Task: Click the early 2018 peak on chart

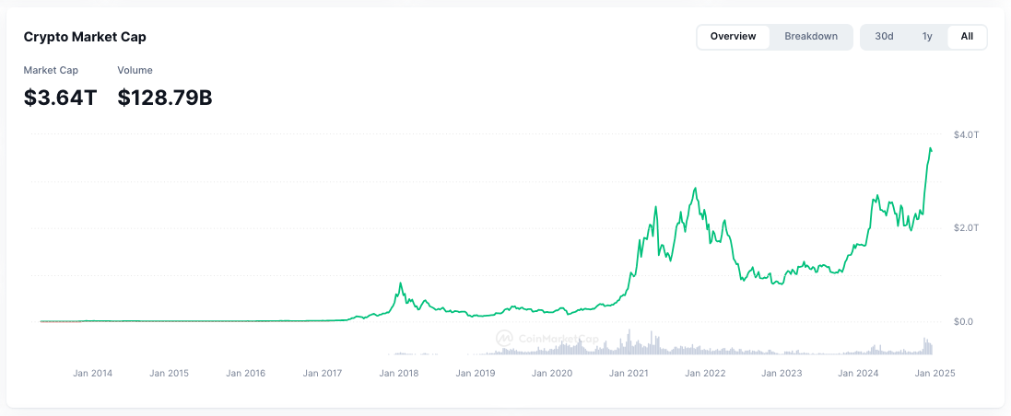Action: coord(400,283)
